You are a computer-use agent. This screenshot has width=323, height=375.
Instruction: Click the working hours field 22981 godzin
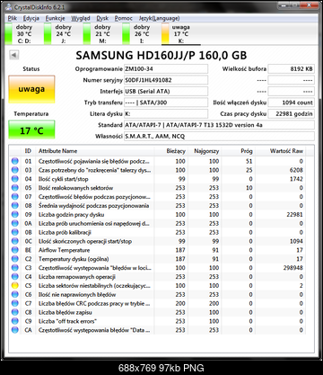pos(292,114)
